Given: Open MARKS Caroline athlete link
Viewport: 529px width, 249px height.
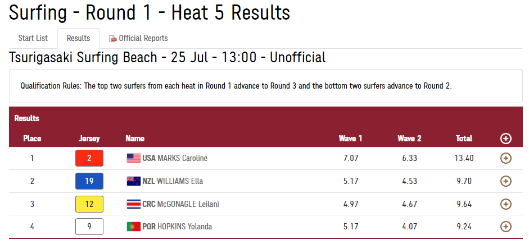Looking at the screenshot, I should pos(183,158).
